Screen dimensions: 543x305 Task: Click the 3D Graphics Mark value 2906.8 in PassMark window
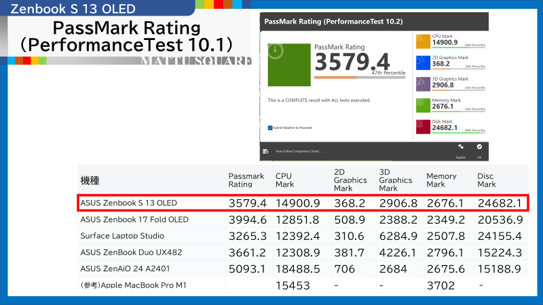[443, 85]
